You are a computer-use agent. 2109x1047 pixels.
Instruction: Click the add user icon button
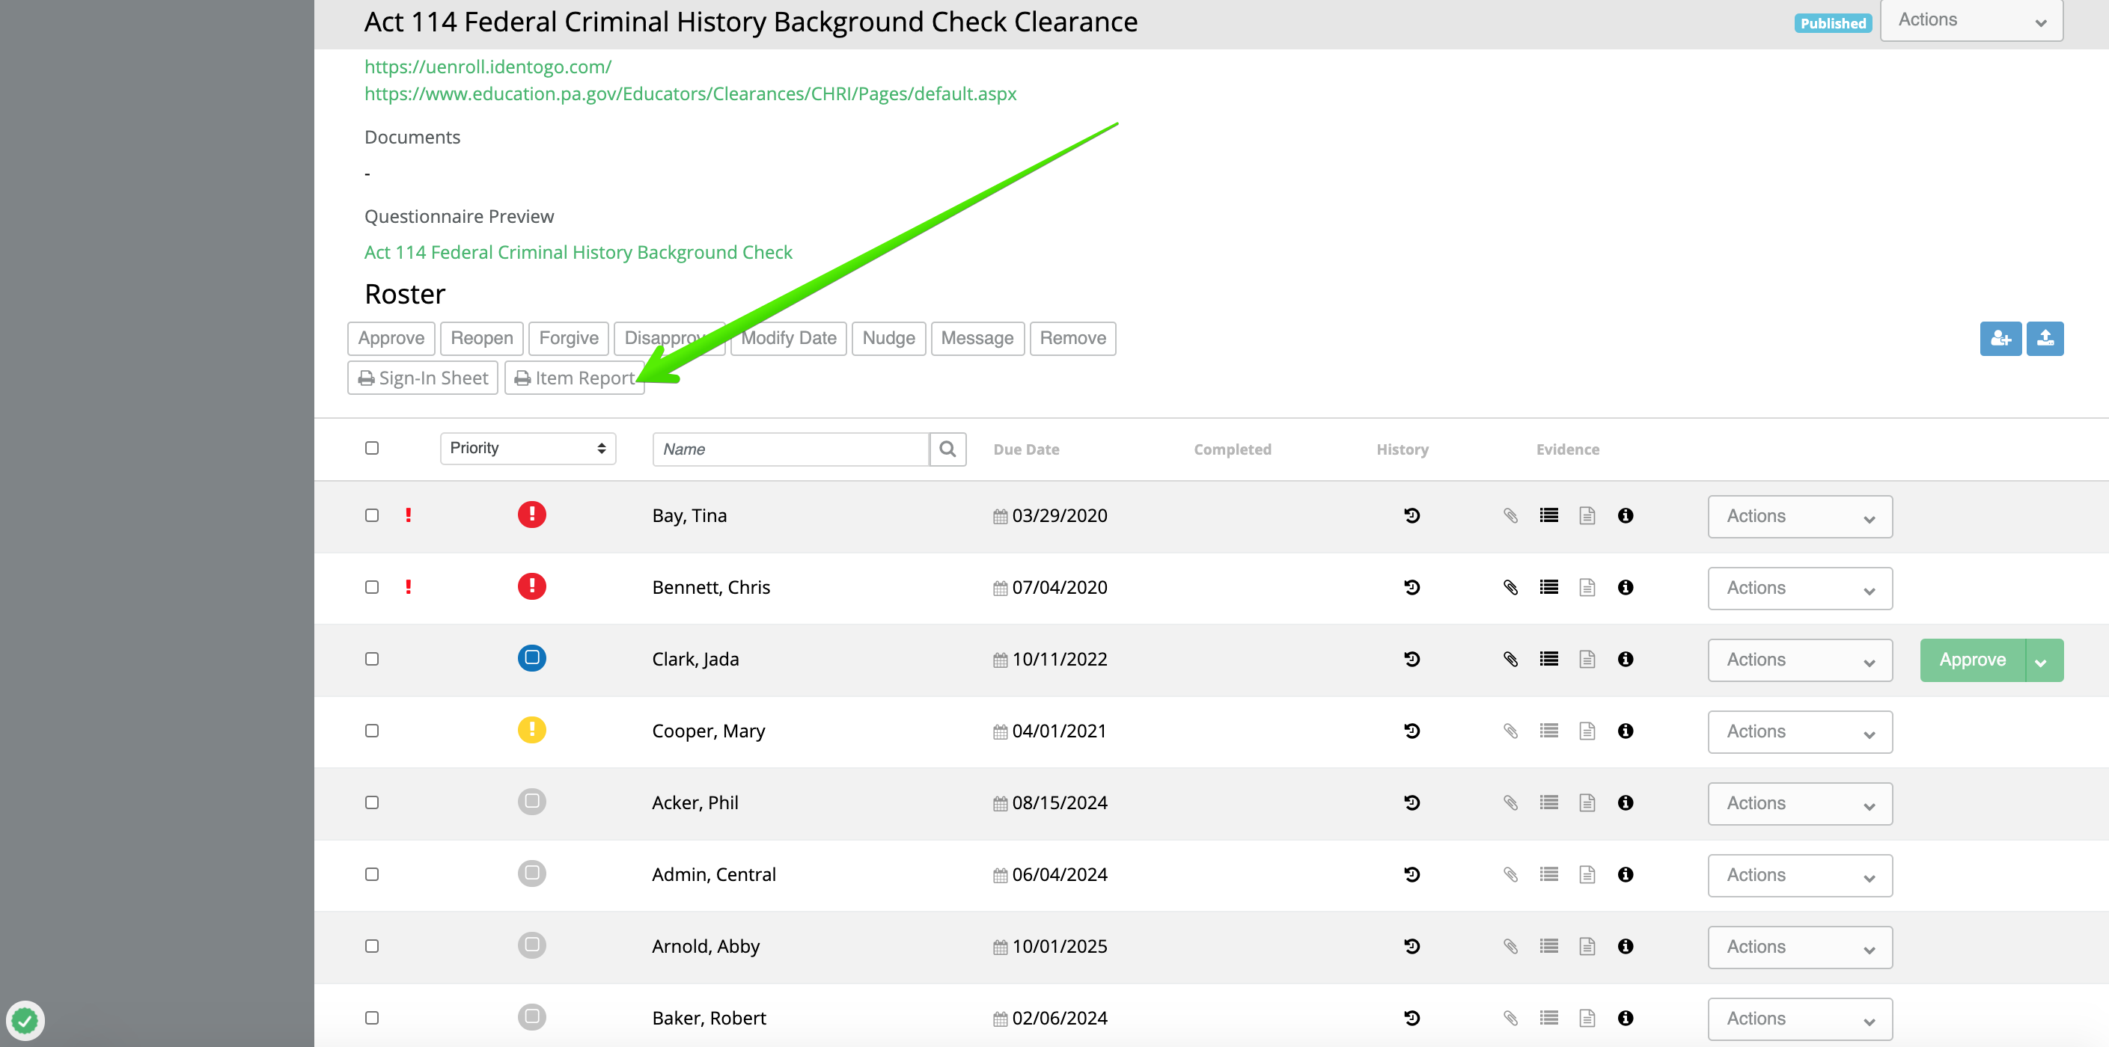pyautogui.click(x=2000, y=338)
